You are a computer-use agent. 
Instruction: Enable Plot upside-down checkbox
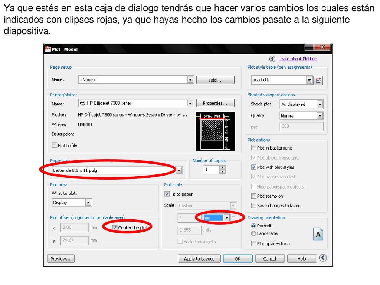[253, 243]
